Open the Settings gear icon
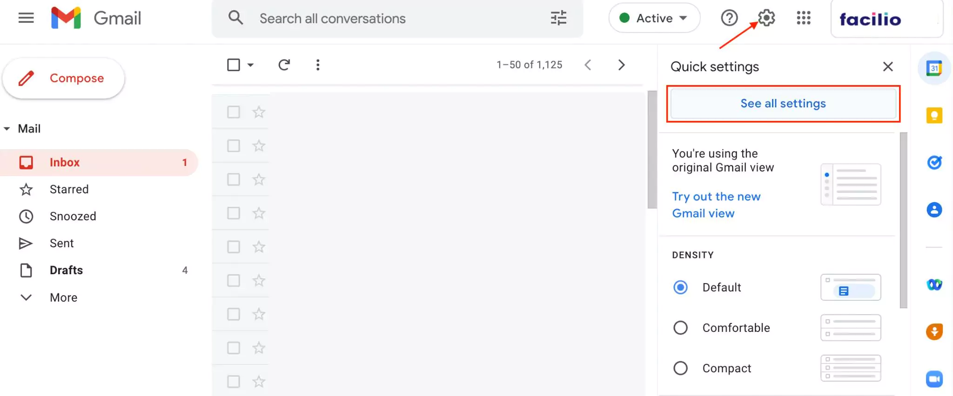Image resolution: width=953 pixels, height=396 pixels. 766,18
